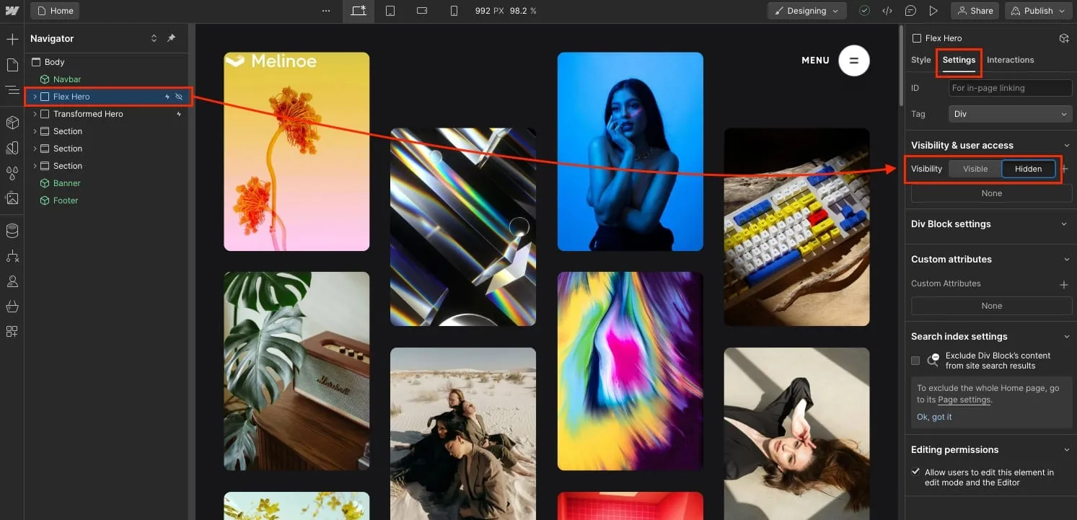Follow the Page settings link

tap(964, 400)
